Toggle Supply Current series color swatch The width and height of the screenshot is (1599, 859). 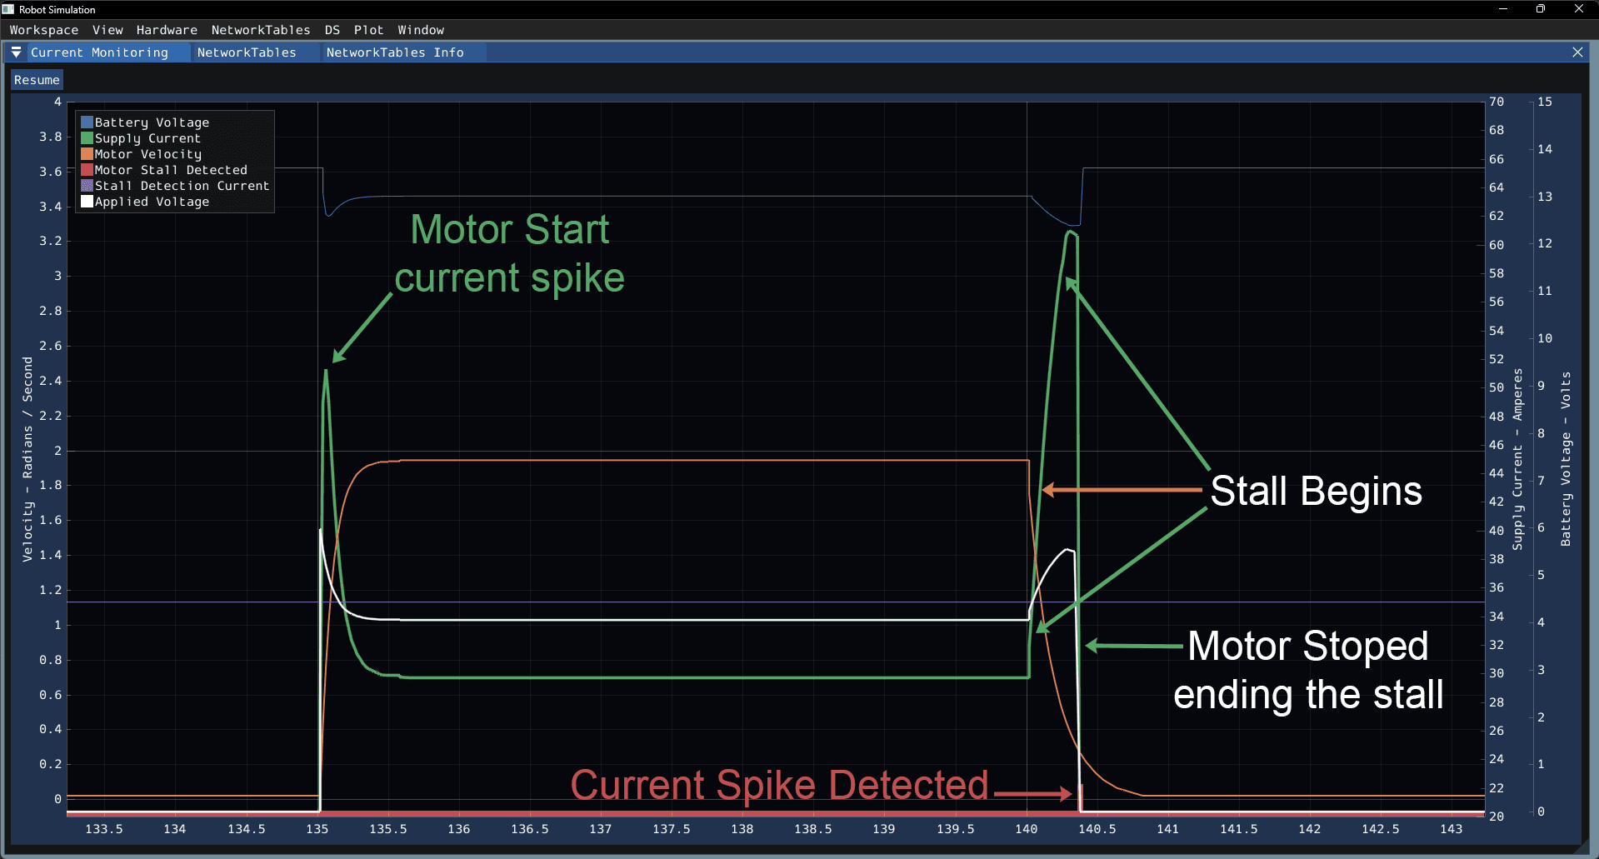click(x=87, y=138)
